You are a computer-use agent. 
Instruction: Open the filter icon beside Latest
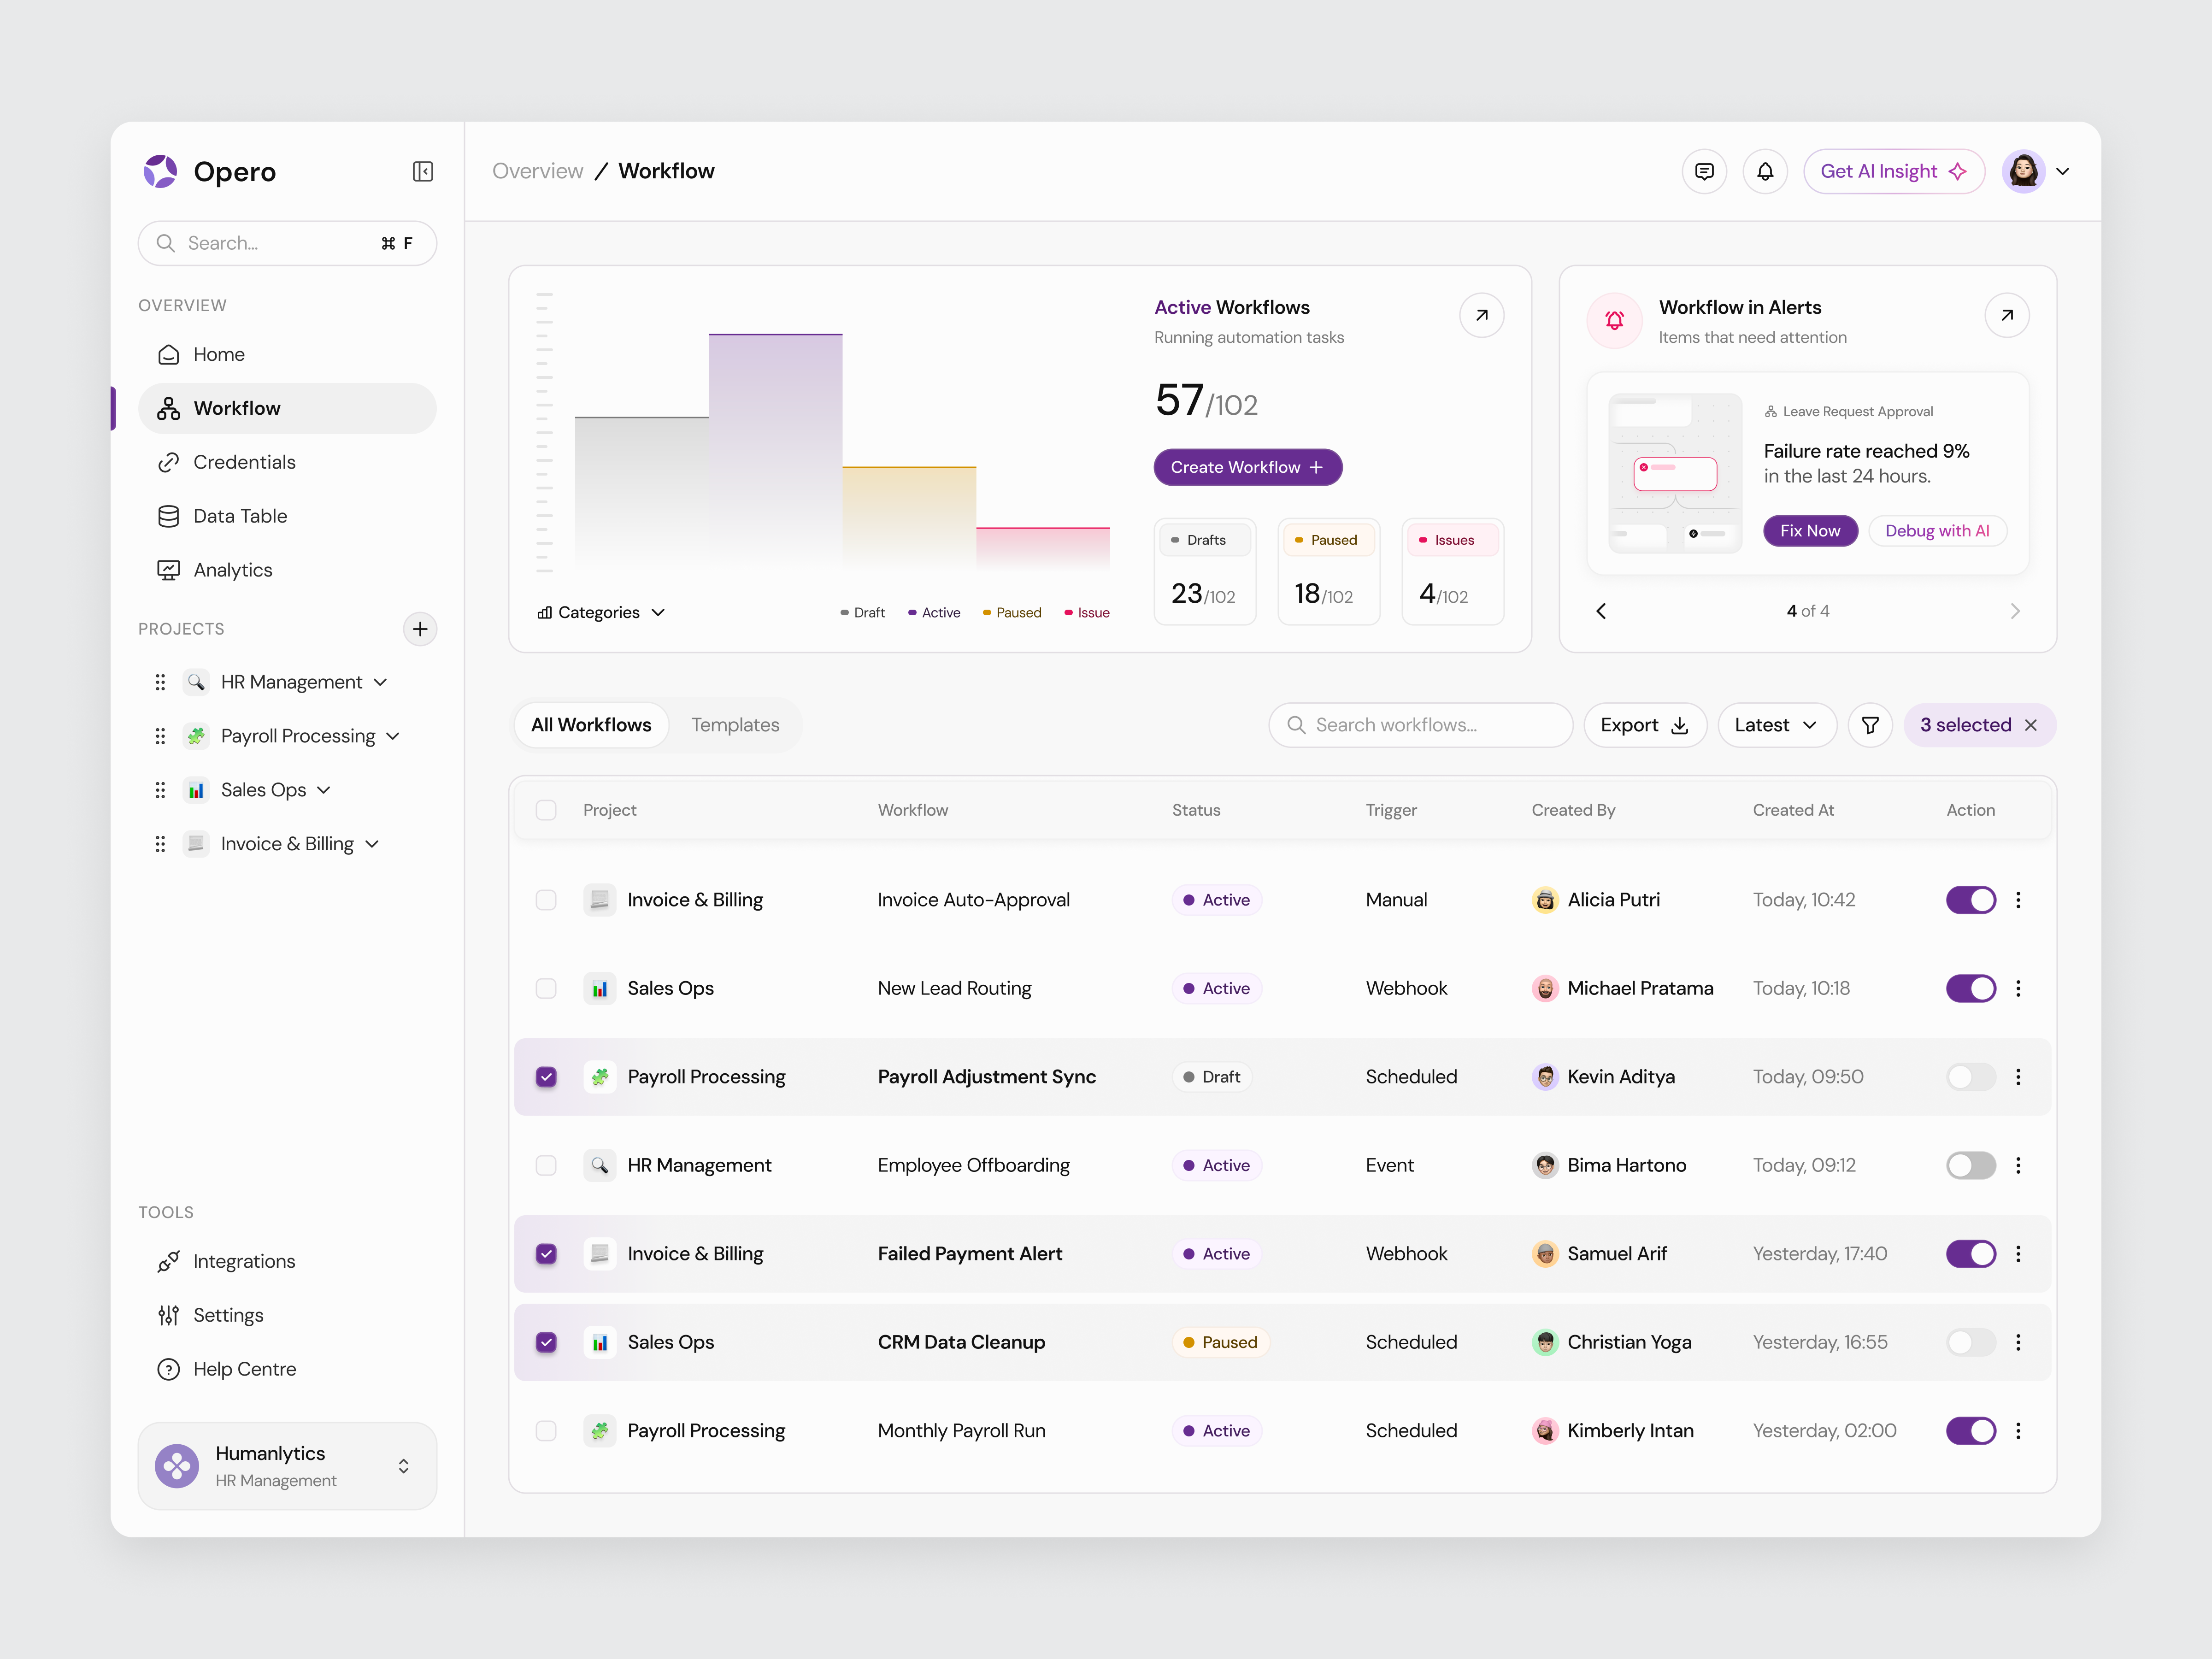click(x=1869, y=725)
